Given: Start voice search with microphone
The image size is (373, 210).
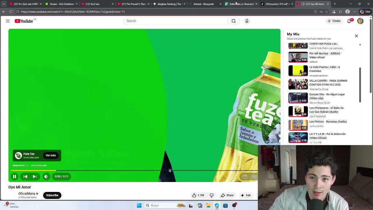Looking at the screenshot, I should 247,21.
